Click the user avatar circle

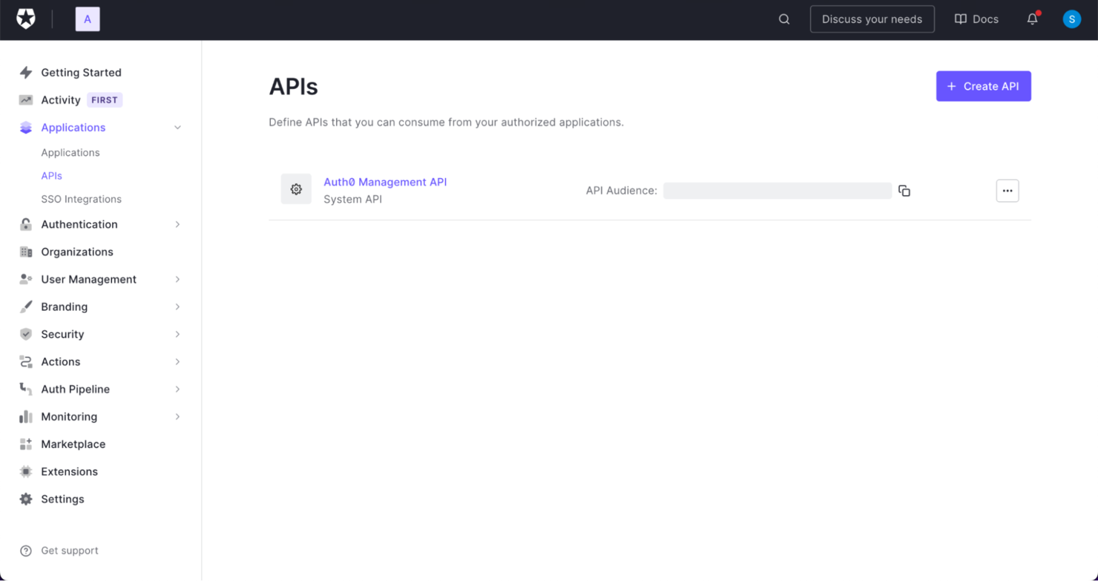pos(1071,19)
